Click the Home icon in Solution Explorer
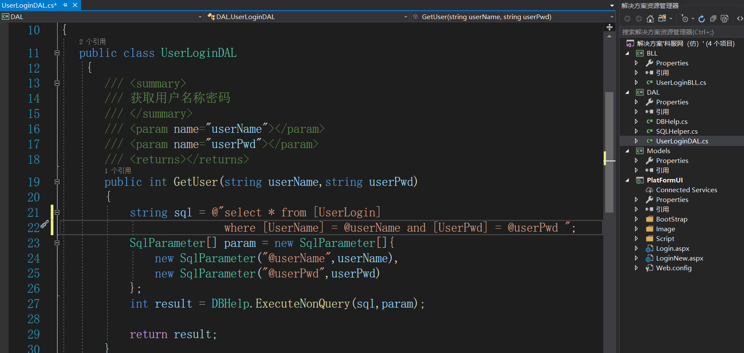 (650, 19)
